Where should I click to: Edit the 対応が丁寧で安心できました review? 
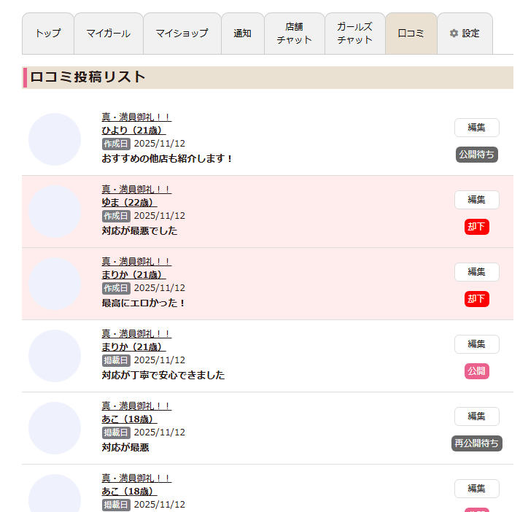pos(476,344)
